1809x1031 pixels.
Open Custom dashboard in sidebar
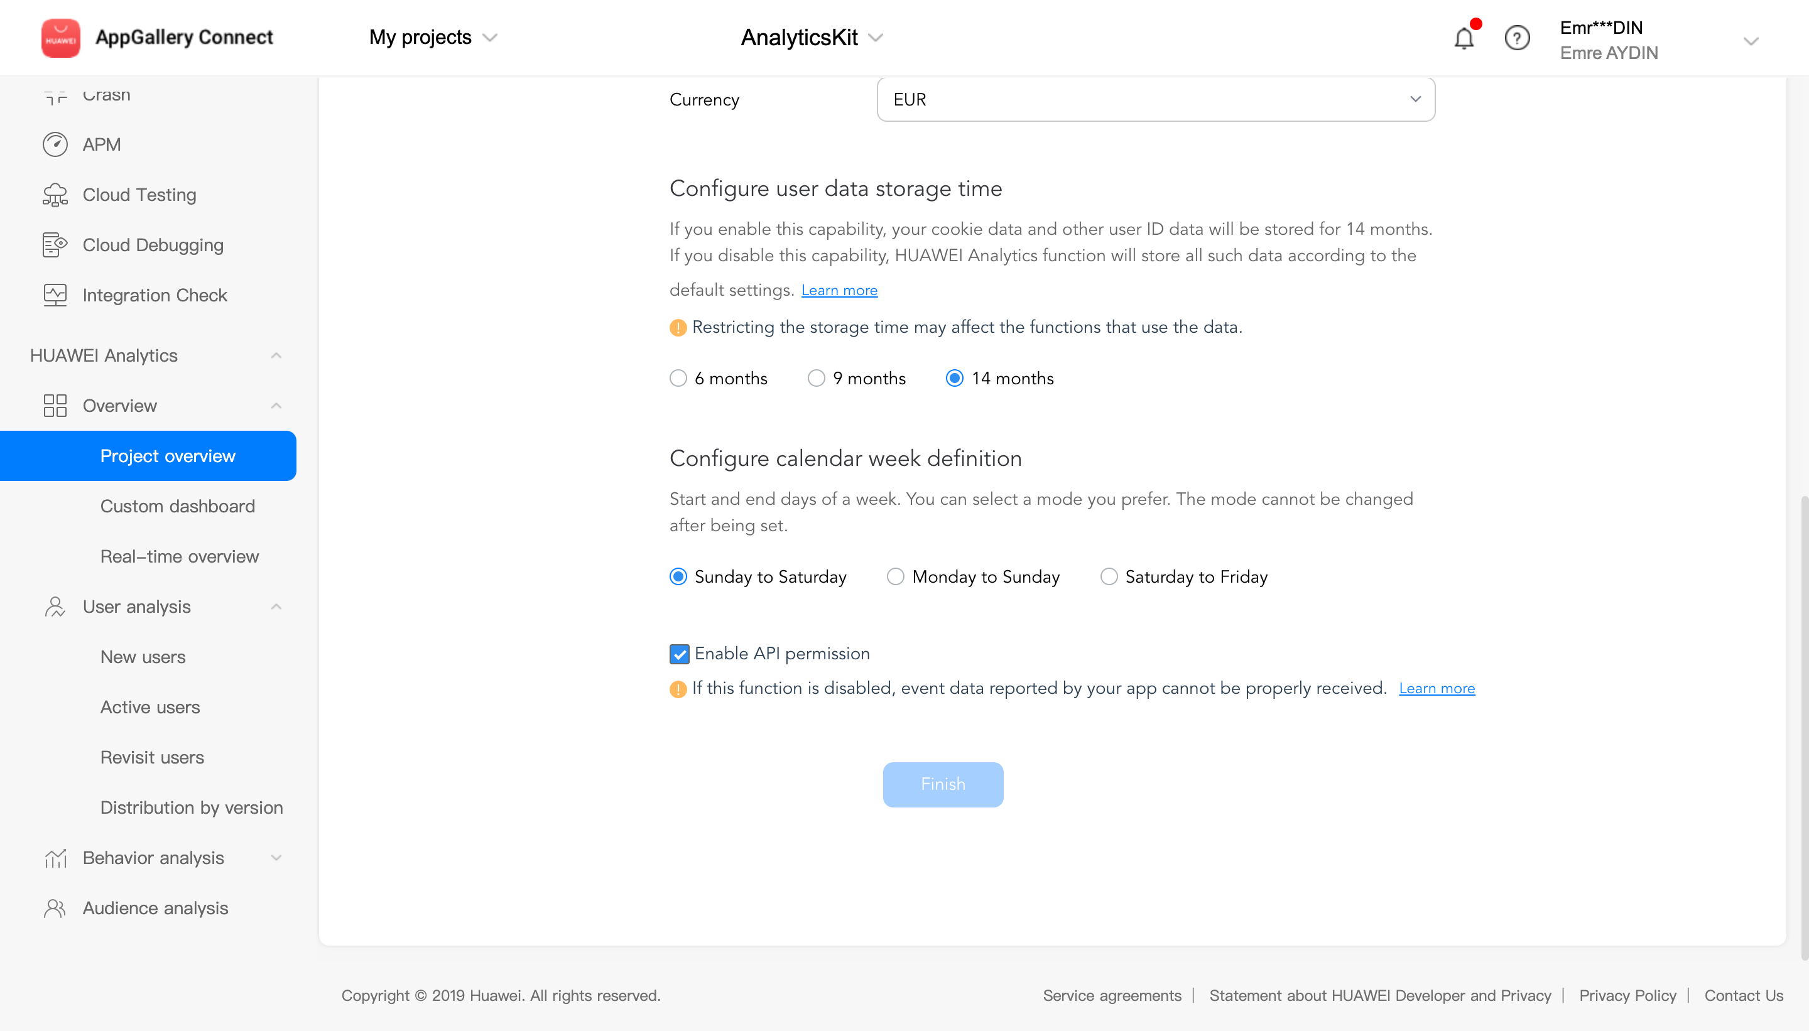pos(177,505)
